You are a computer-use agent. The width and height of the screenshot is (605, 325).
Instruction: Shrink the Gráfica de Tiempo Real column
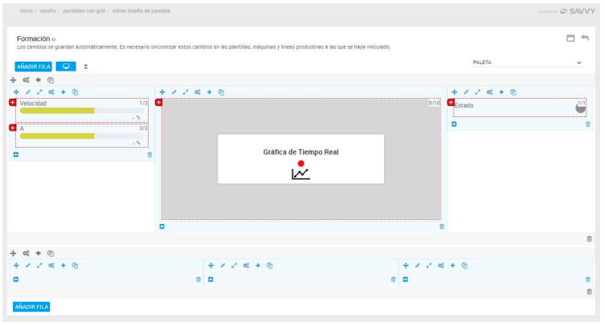(x=174, y=92)
